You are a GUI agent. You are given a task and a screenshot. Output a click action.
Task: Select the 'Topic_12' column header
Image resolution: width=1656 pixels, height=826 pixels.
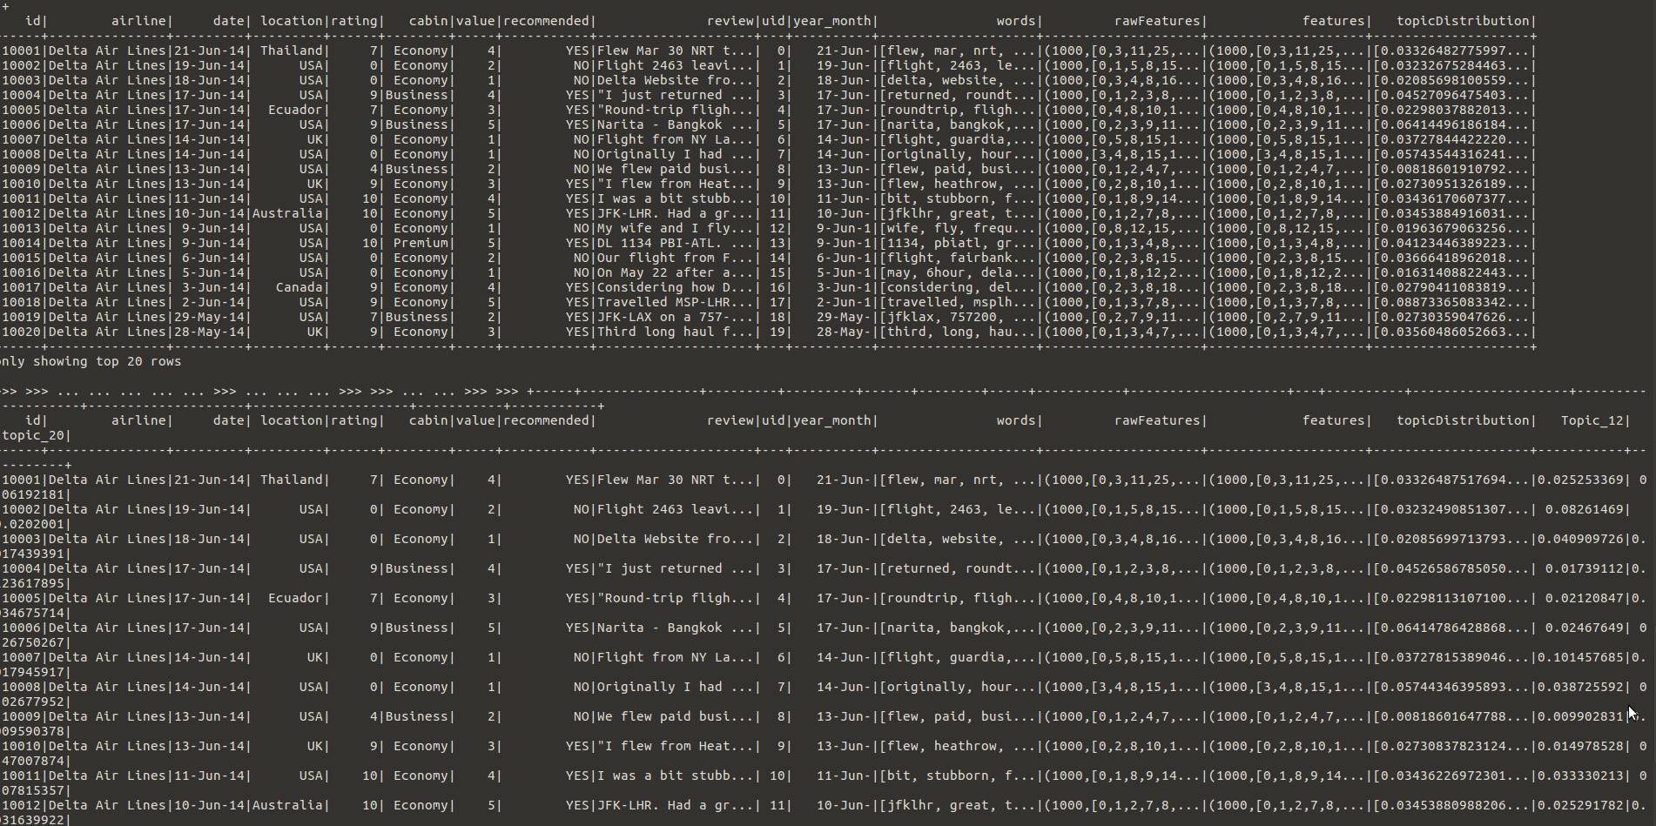click(1592, 420)
